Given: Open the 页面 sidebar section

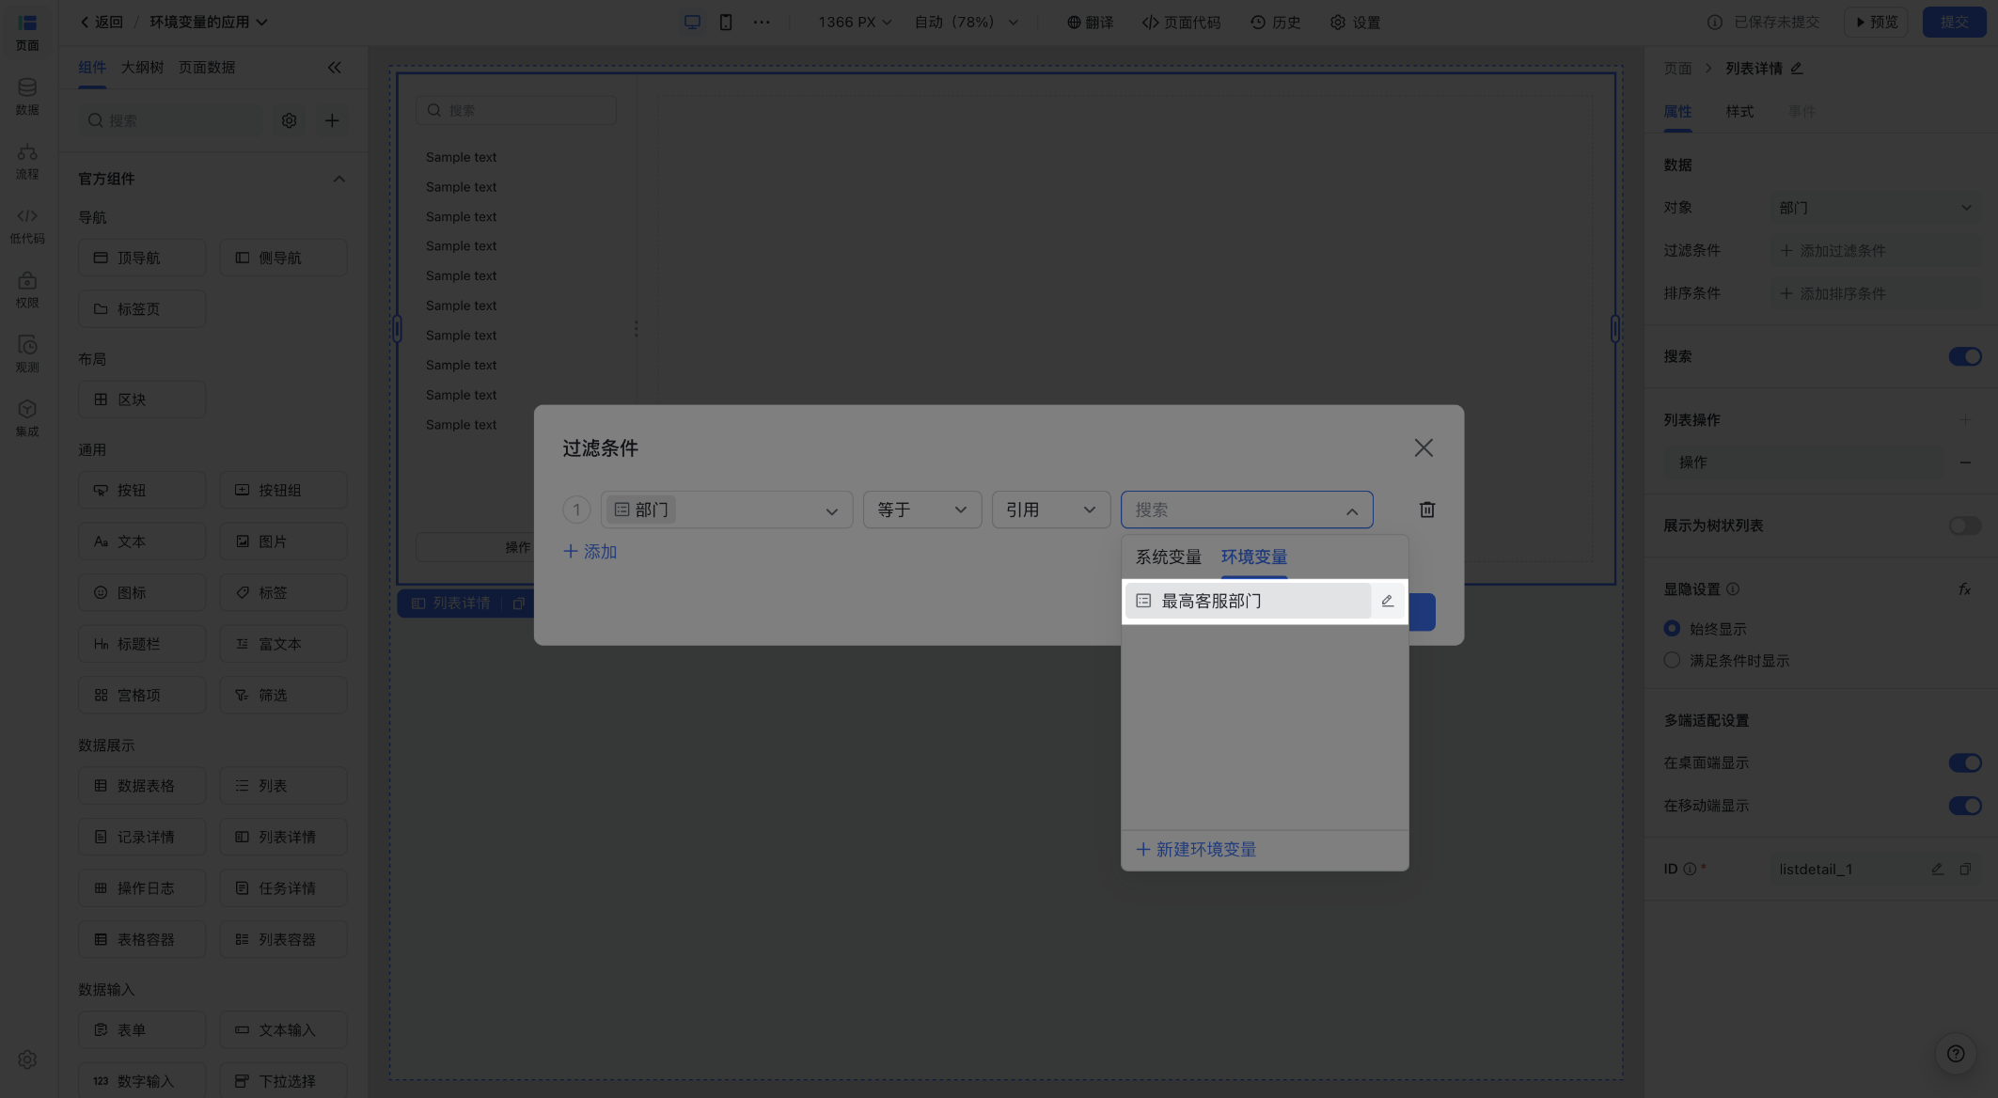Looking at the screenshot, I should coord(27,32).
